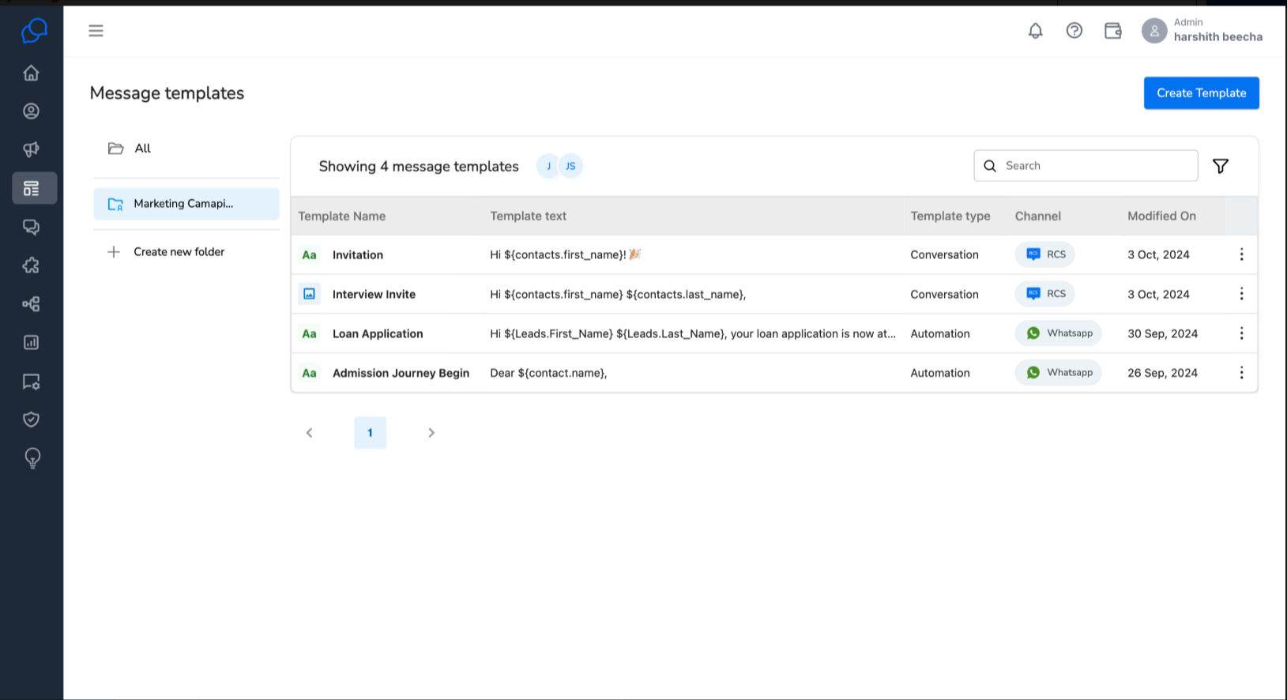Open more options for Loan Application row
The height and width of the screenshot is (700, 1287).
[1241, 333]
